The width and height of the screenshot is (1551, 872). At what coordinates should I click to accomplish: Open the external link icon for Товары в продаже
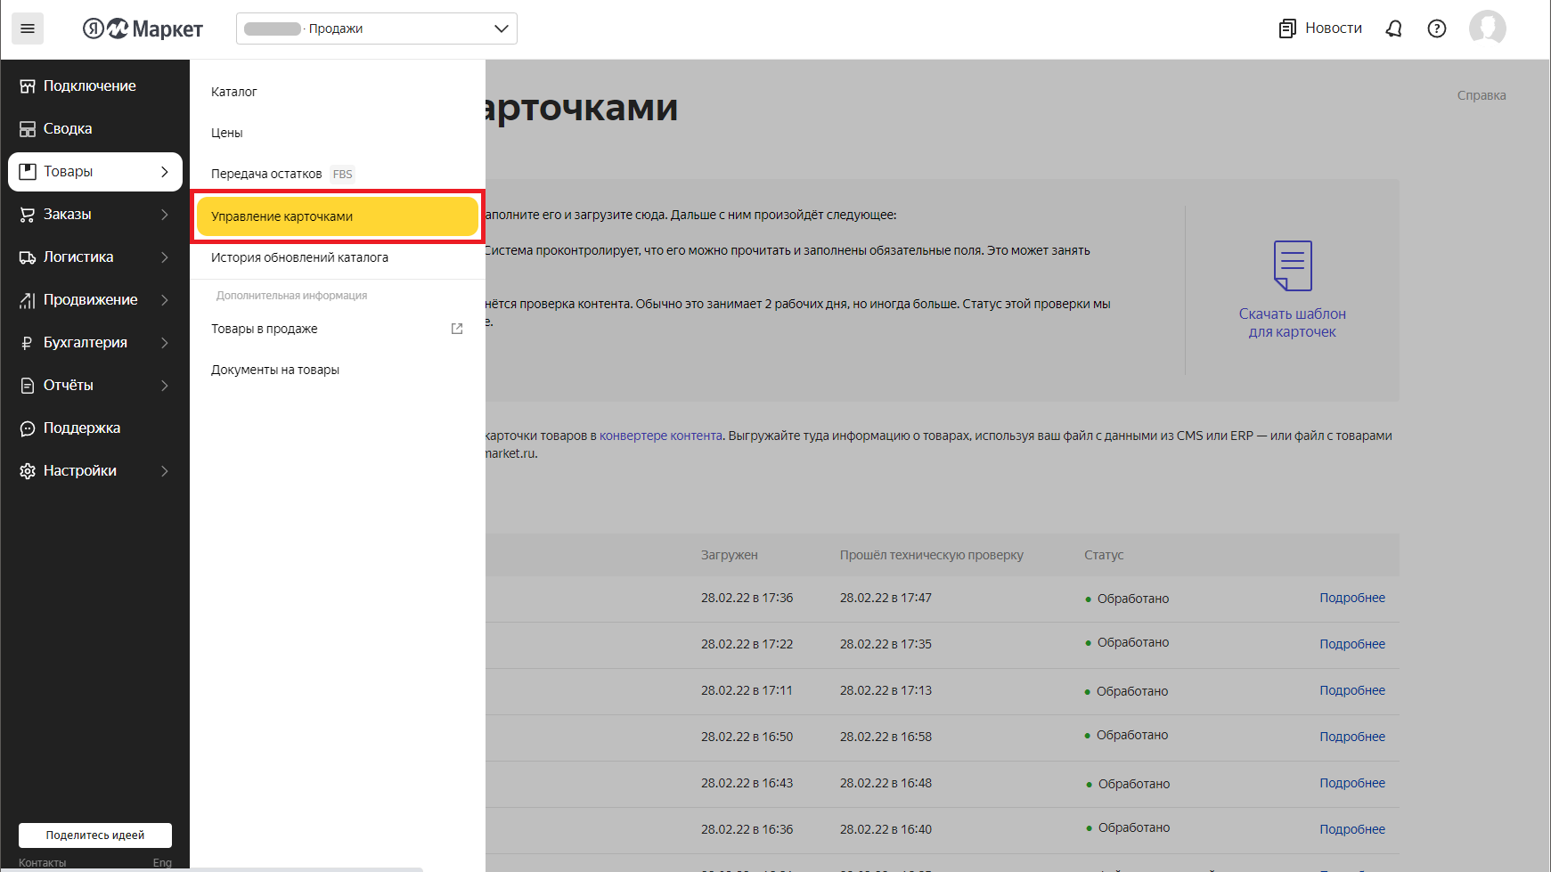tap(457, 329)
